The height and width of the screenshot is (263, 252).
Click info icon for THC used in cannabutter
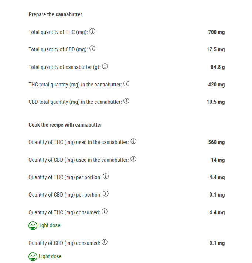pos(133,141)
